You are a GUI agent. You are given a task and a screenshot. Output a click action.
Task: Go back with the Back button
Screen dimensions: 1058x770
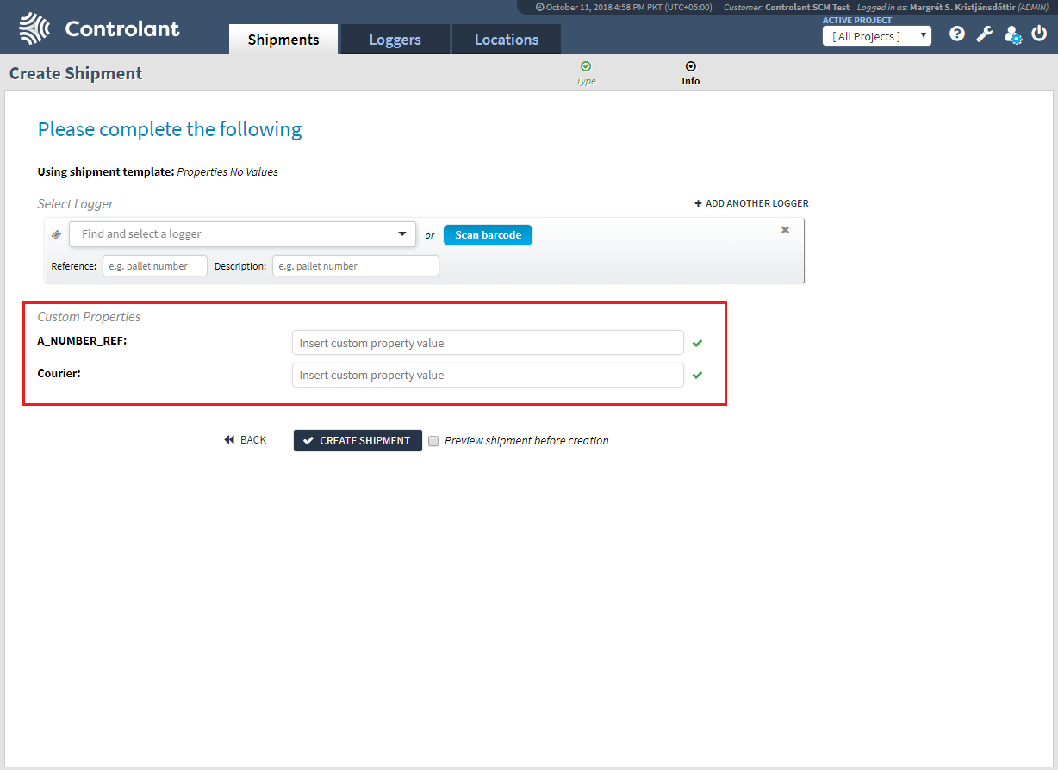(246, 440)
